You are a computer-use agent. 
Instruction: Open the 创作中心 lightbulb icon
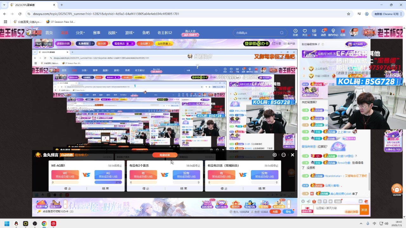point(333,31)
